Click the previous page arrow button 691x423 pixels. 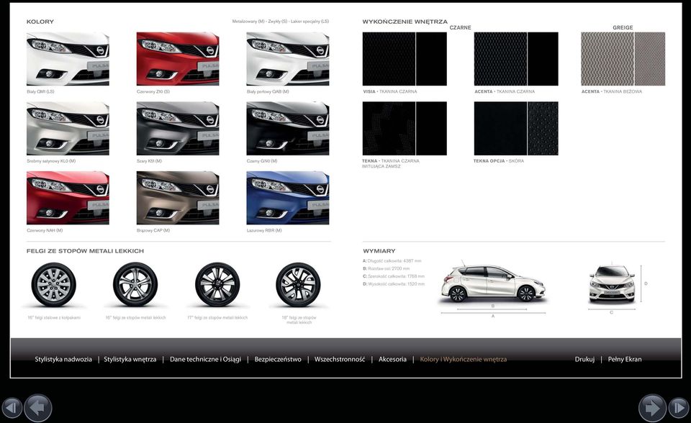(x=38, y=408)
